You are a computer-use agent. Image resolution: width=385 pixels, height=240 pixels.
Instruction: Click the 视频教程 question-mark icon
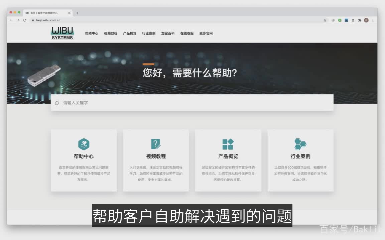tap(156, 144)
